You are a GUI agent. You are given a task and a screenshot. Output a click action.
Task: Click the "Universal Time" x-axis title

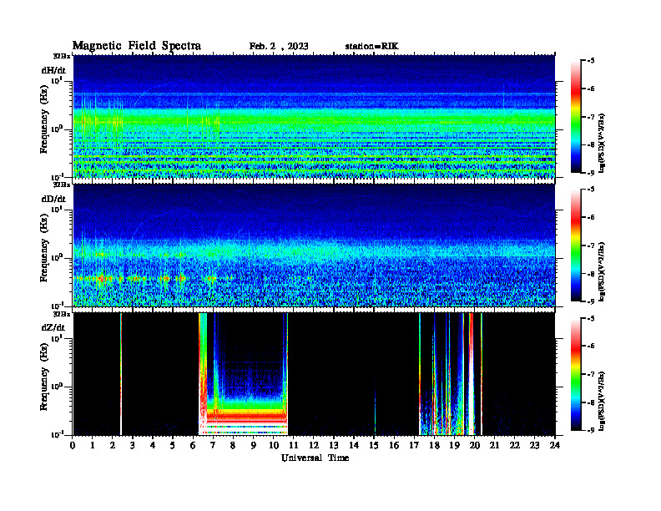(x=315, y=458)
